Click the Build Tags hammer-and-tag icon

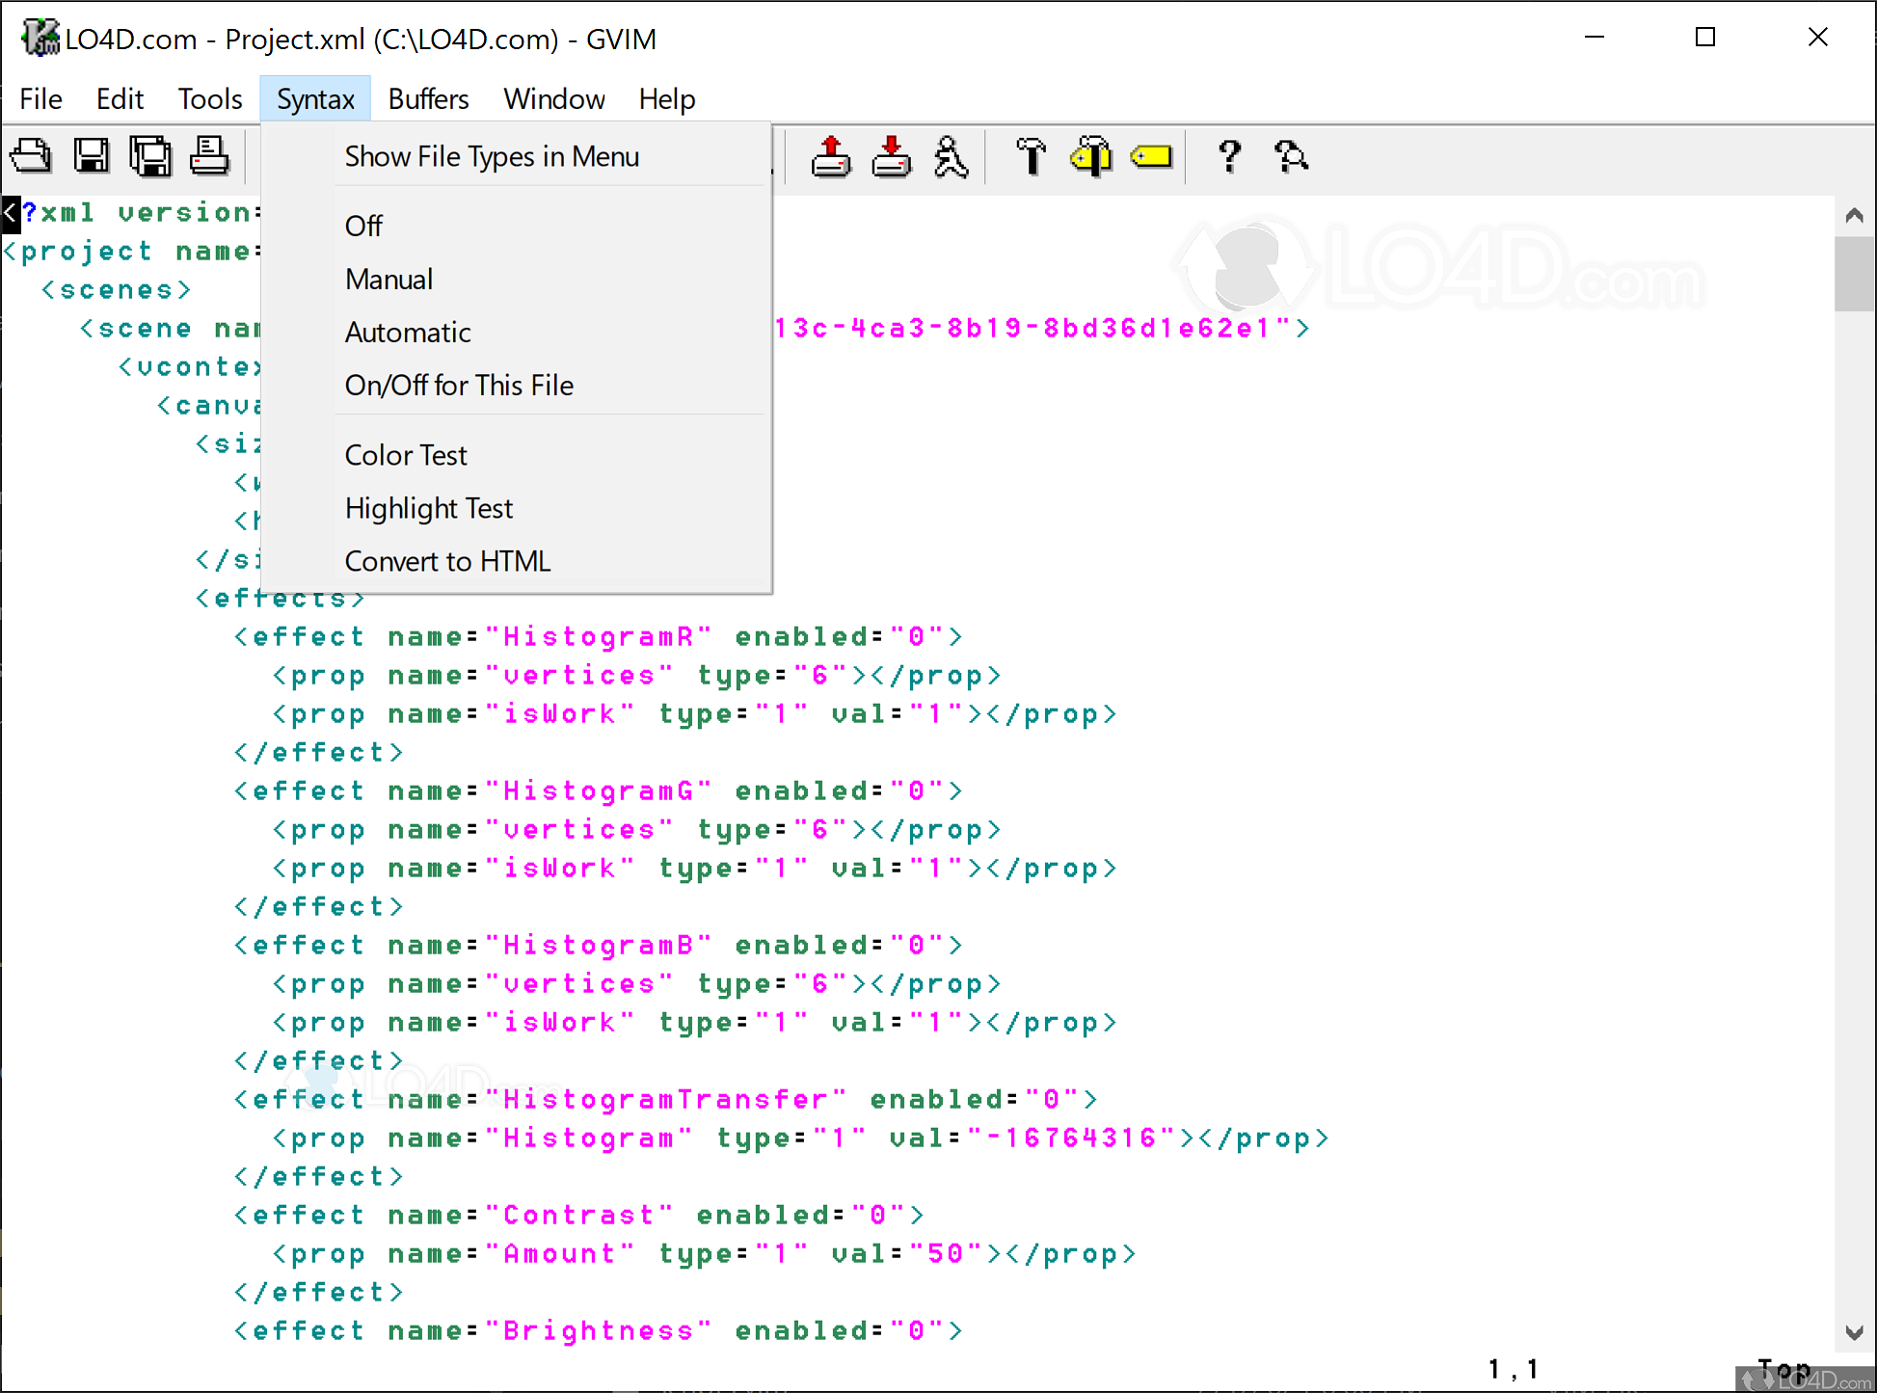pos(1090,156)
